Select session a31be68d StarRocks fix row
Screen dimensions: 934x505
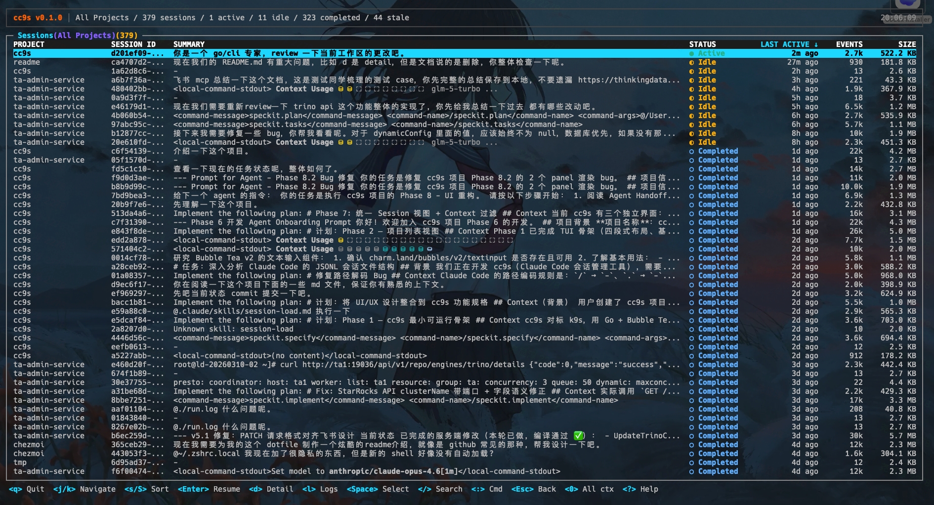pos(465,391)
